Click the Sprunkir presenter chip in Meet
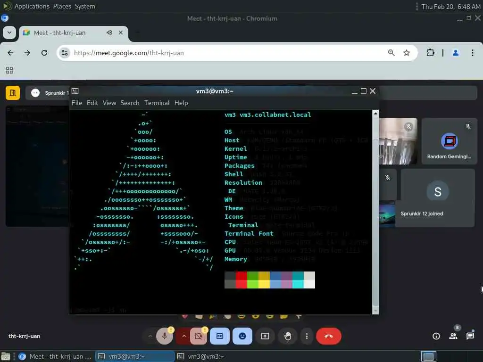483x362 pixels. point(48,93)
